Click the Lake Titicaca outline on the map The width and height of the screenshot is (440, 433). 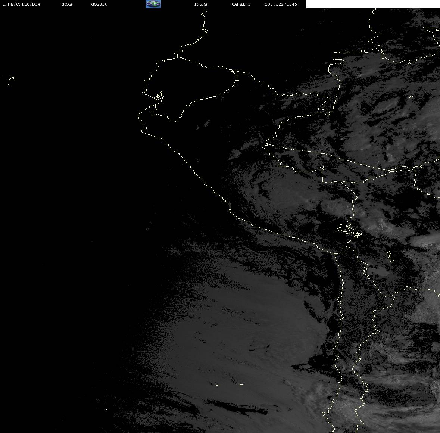click(350, 230)
